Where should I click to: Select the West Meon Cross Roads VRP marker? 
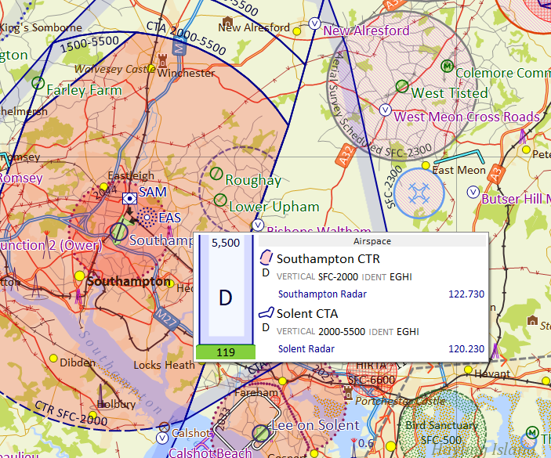386,110
